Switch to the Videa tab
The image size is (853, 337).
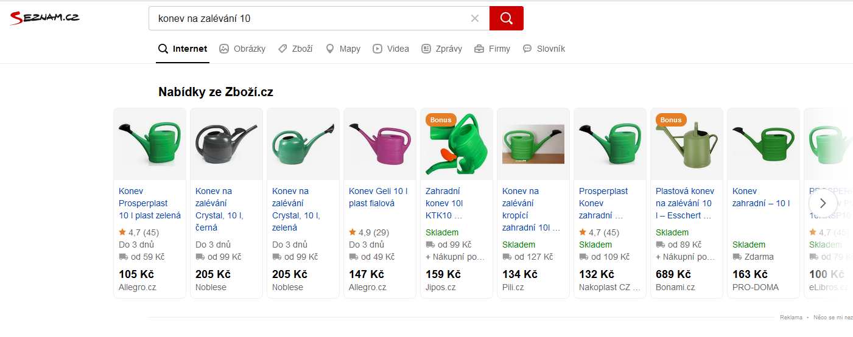(x=391, y=49)
